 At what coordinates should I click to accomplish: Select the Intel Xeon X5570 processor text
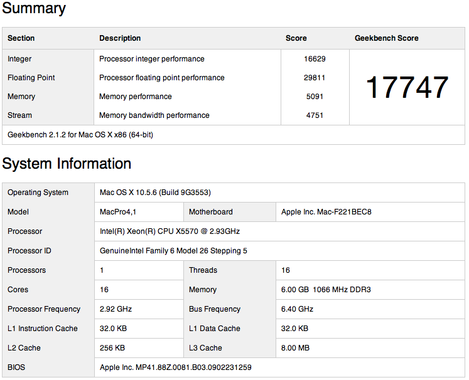click(170, 231)
